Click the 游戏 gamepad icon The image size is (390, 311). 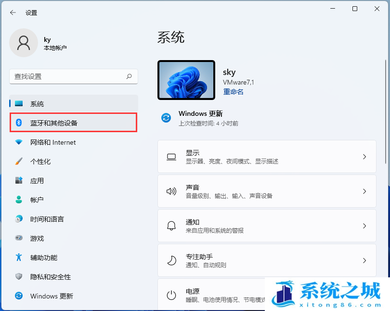(x=19, y=238)
